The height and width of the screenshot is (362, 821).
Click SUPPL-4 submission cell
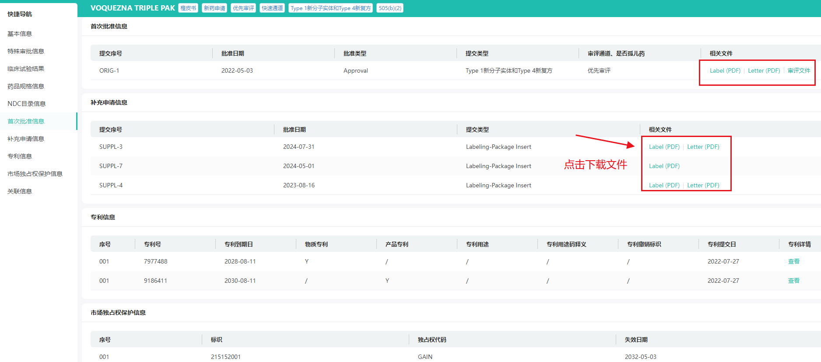(x=111, y=185)
